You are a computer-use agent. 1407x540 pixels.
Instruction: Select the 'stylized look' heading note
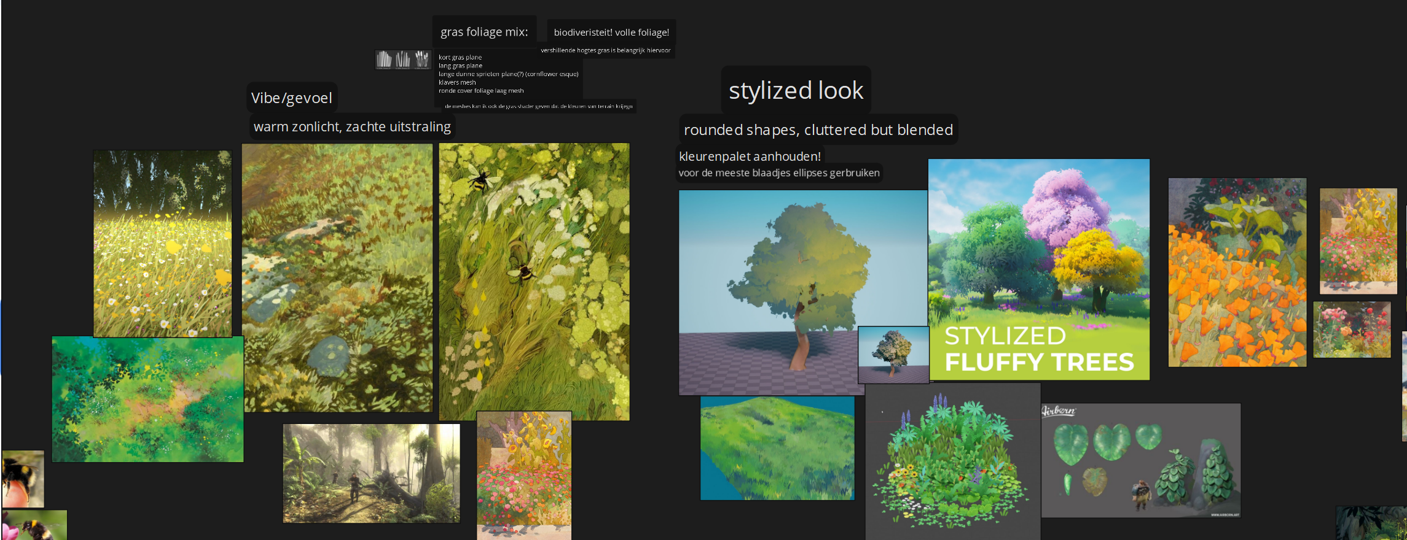tap(796, 90)
